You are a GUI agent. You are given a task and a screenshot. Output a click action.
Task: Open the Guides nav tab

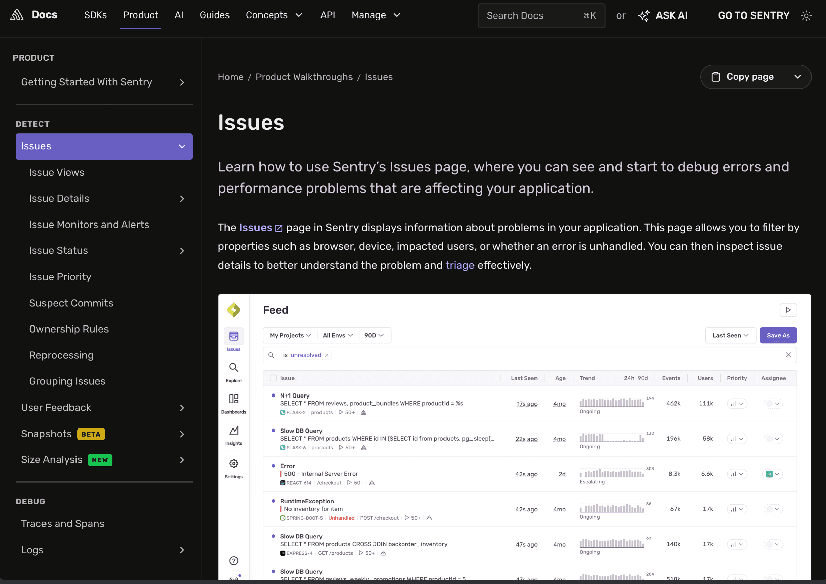[215, 15]
